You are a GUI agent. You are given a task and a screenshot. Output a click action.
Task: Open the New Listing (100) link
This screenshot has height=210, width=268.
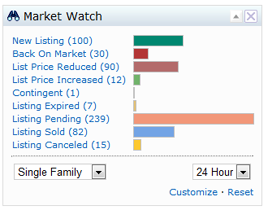tap(52, 41)
